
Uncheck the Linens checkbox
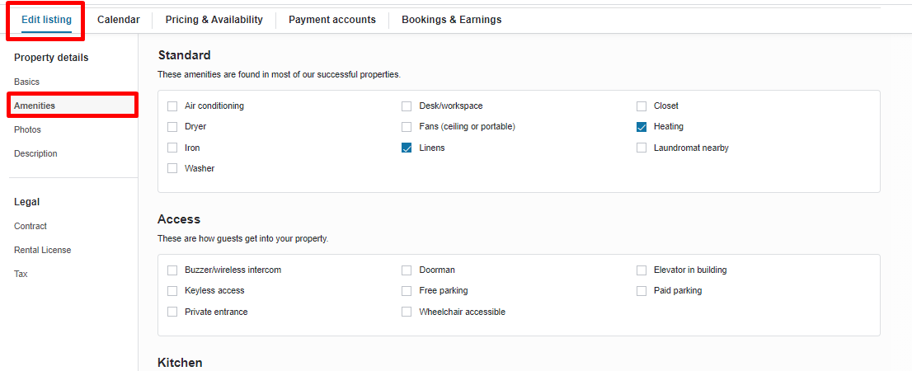tap(407, 148)
